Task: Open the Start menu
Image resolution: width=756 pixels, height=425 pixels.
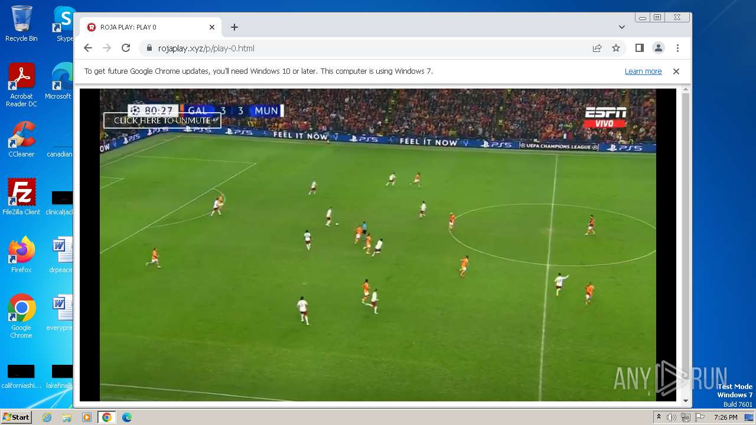Action: click(x=17, y=417)
